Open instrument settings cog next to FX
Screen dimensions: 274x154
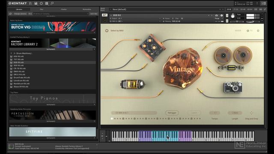click(258, 31)
